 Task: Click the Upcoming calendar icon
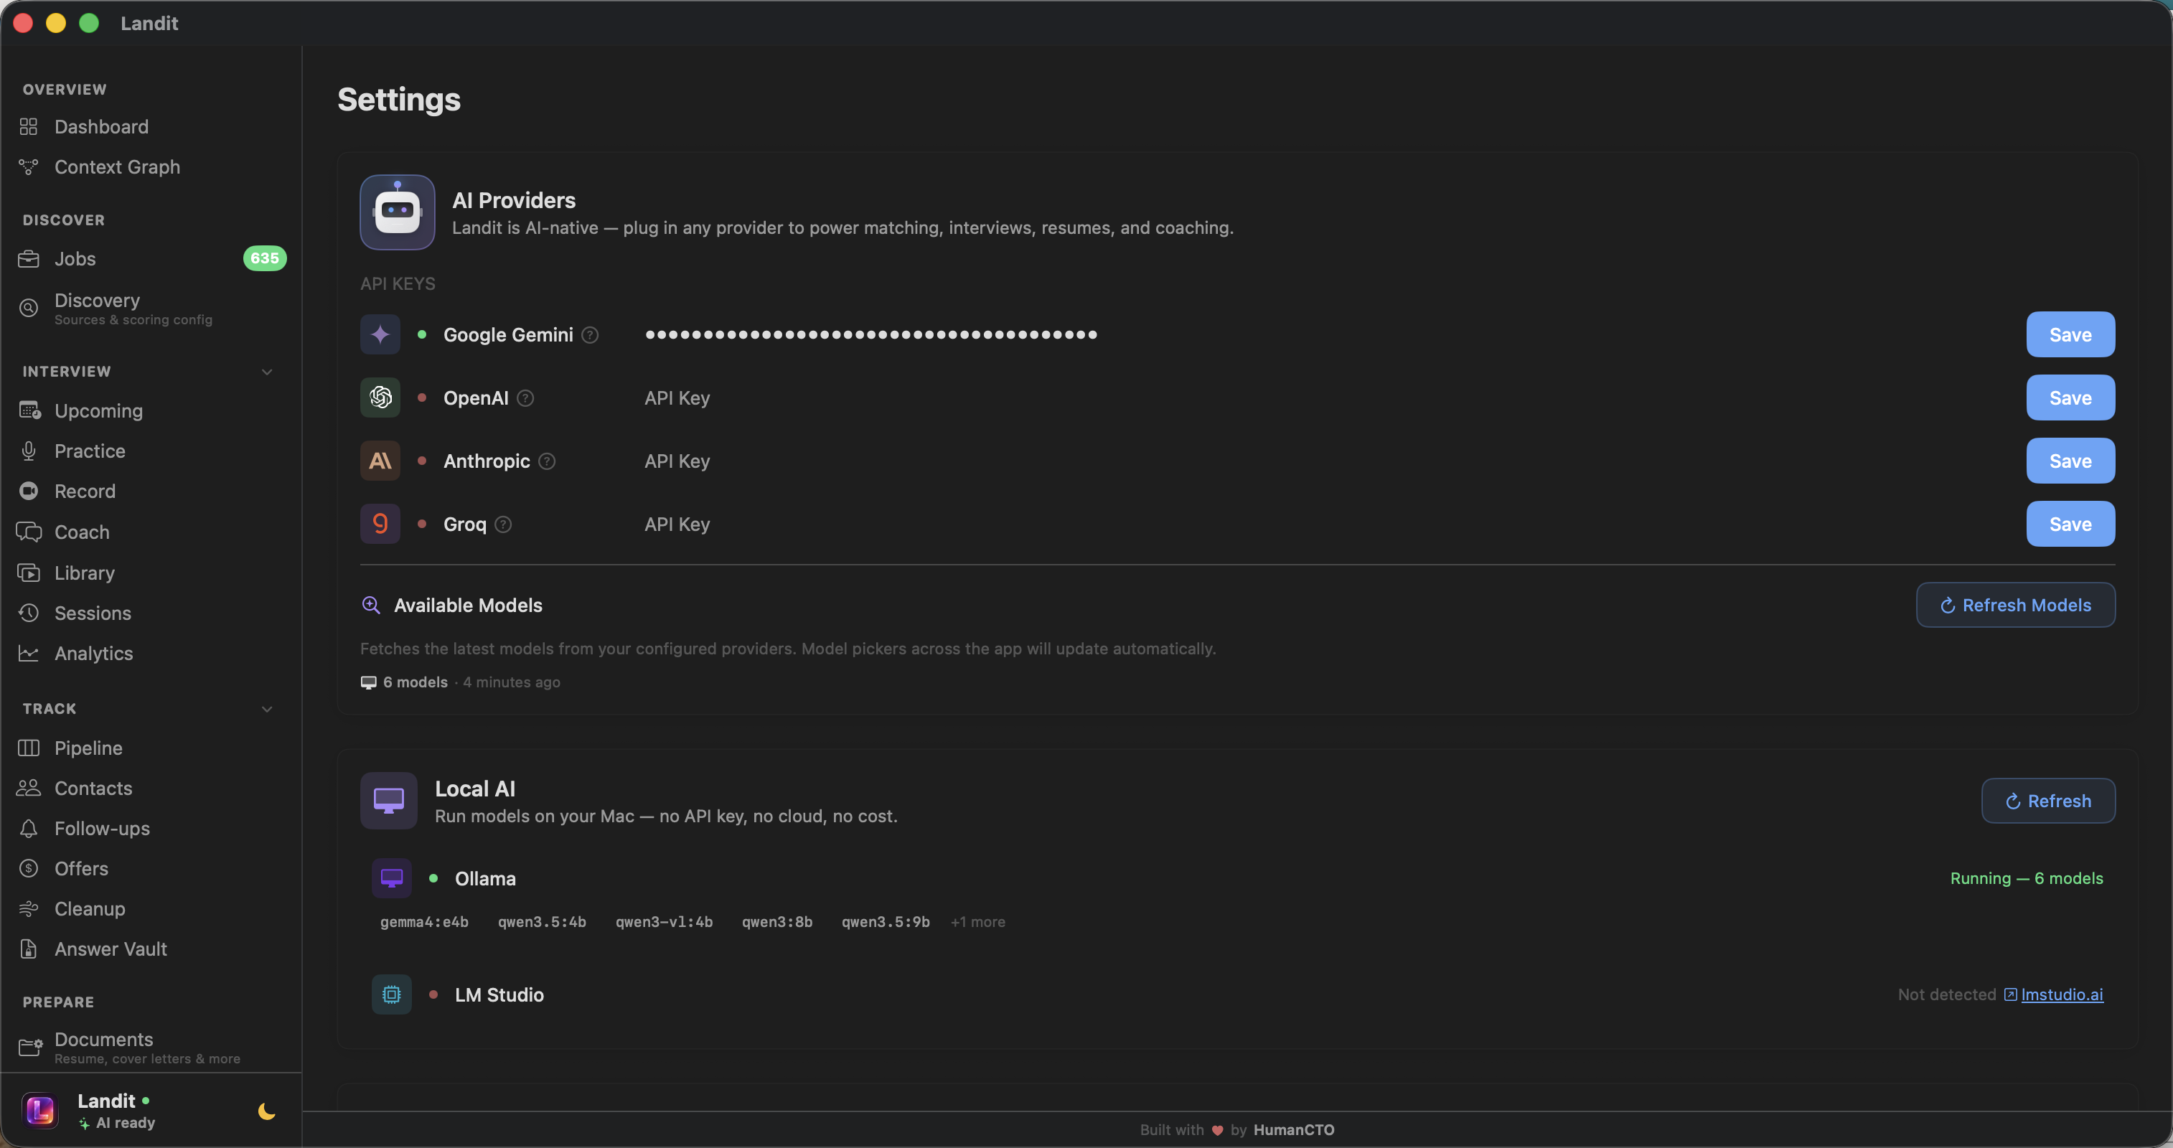(29, 411)
